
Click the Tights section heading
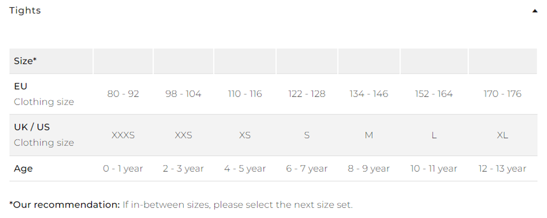25,10
